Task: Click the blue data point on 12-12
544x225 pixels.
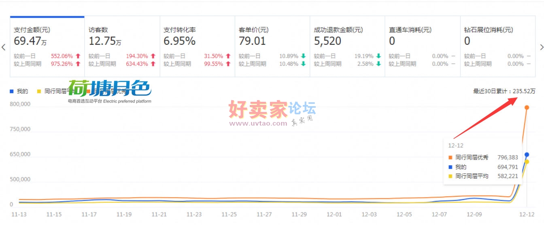Action: (527, 155)
